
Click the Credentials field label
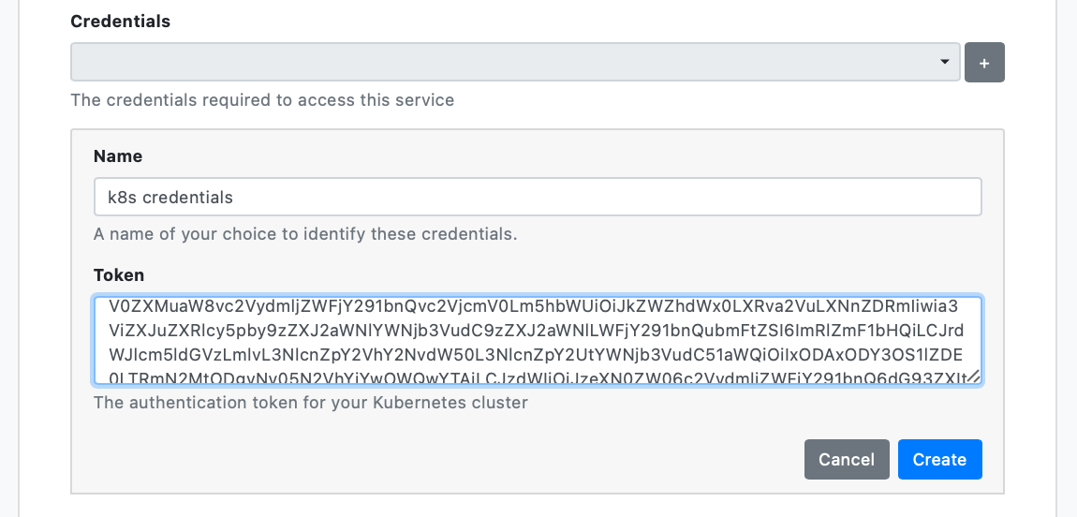pyautogui.click(x=120, y=21)
